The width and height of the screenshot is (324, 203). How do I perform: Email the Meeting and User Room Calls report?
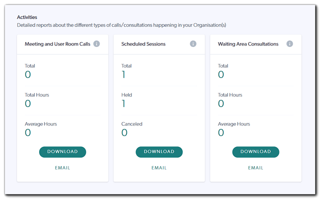pos(62,168)
